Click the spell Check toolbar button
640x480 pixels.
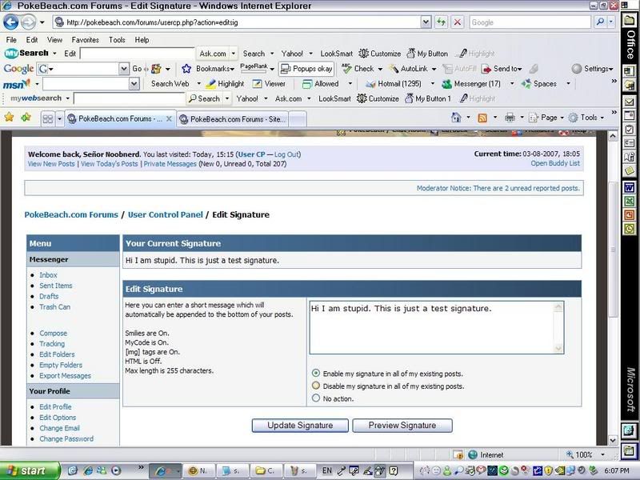[358, 69]
